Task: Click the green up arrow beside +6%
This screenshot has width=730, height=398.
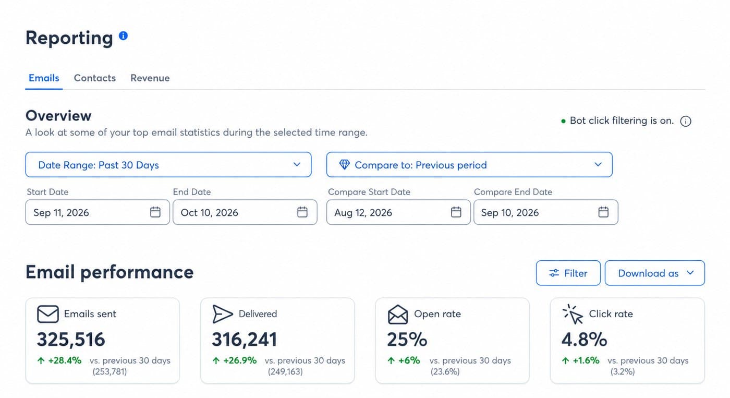Action: (391, 360)
